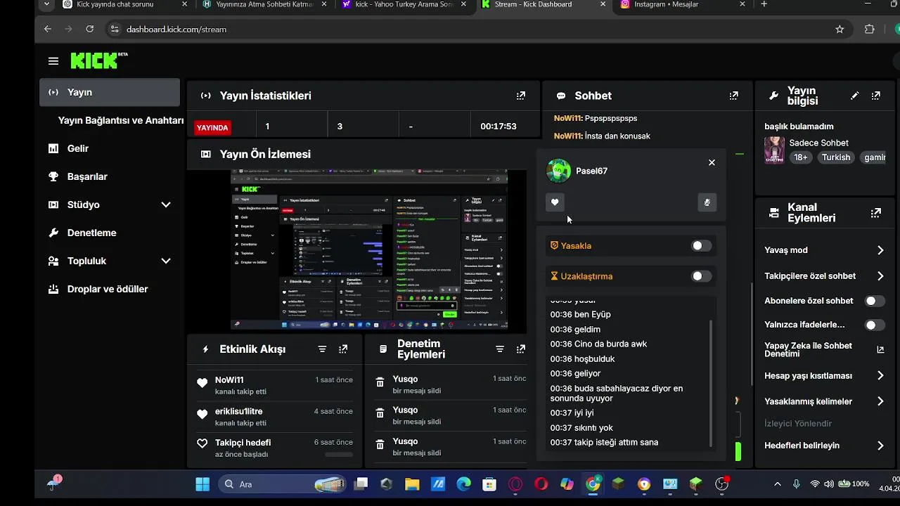
Task: Click the mute icon on the Pasel67 card
Action: pyautogui.click(x=707, y=202)
